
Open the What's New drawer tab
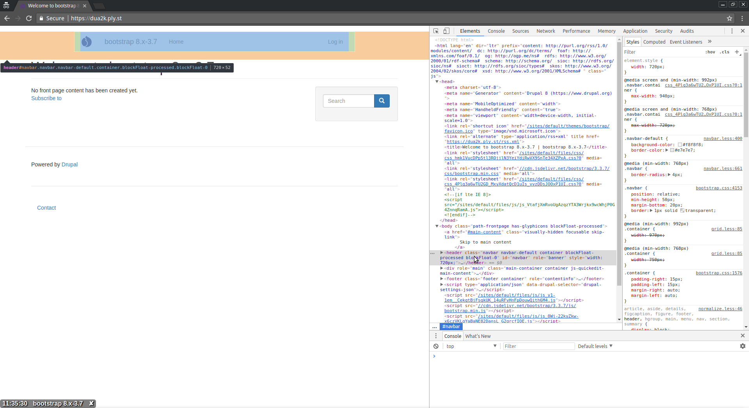(478, 336)
